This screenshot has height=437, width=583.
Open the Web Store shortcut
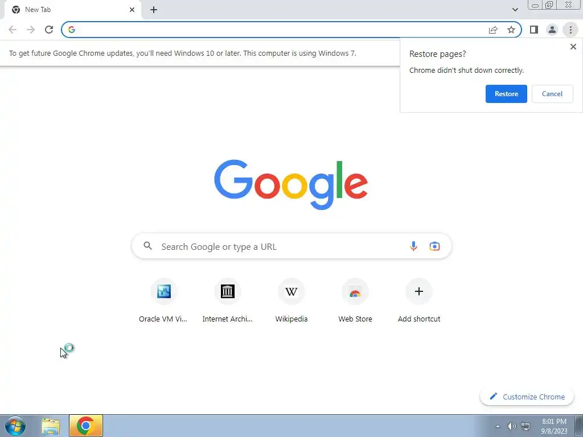point(355,301)
